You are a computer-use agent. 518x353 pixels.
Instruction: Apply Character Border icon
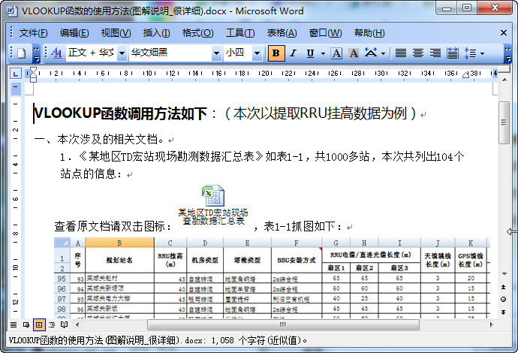tap(336, 53)
